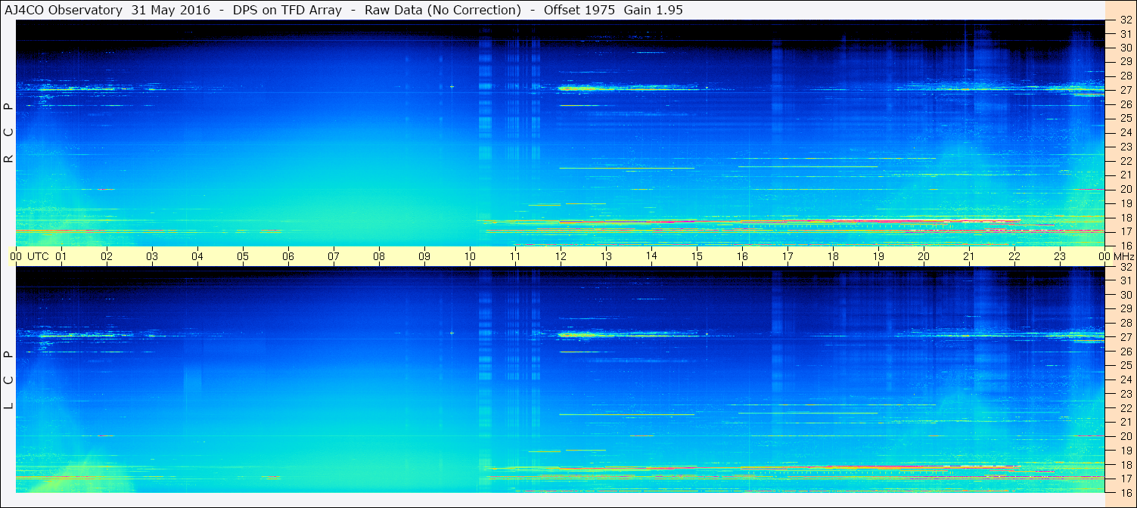Click the "AJ4CO Observatory" title text
This screenshot has width=1137, height=508.
coord(62,10)
